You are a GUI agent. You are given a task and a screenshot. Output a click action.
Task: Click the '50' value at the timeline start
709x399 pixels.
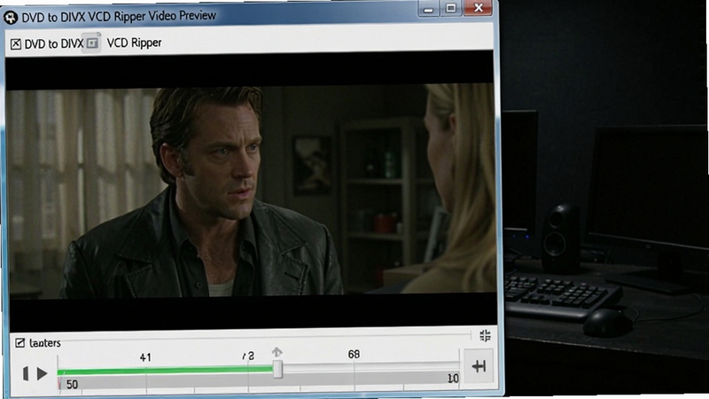[x=72, y=385]
